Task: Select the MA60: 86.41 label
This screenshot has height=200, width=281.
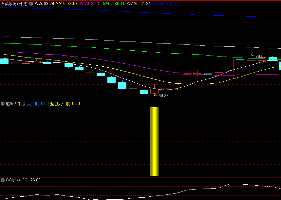Action: coord(113,4)
